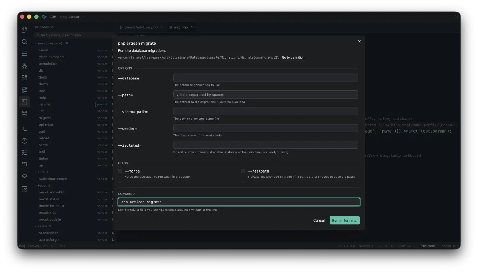478x272 pixels.
Task: Close the web.php tab
Action: [x=192, y=27]
